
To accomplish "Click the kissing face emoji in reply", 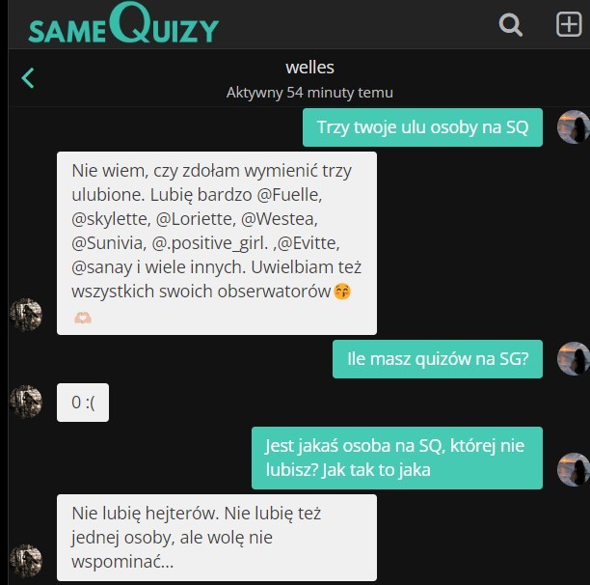I will click(x=342, y=292).
